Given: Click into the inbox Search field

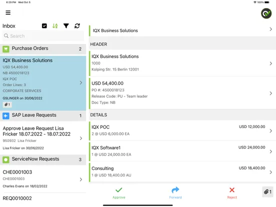Looking at the screenshot, I should (x=43, y=36).
